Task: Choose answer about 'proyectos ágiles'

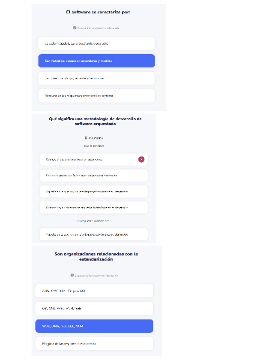Action: click(93, 175)
